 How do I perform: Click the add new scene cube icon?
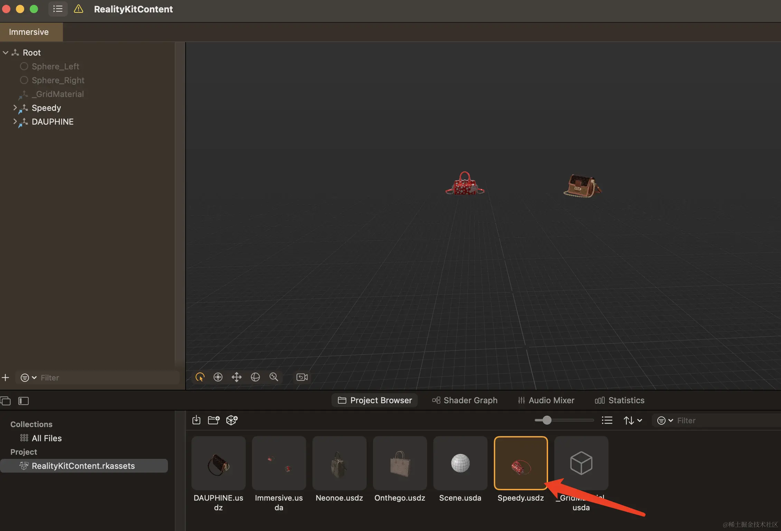coord(232,420)
